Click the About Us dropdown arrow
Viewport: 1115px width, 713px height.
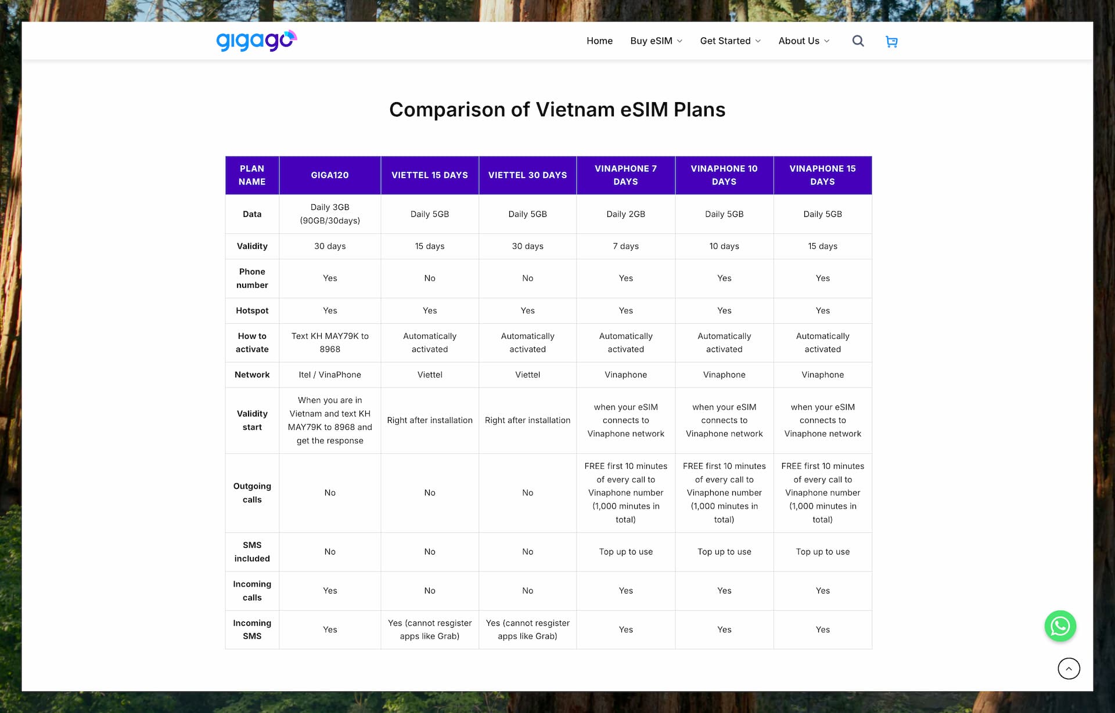click(x=829, y=41)
